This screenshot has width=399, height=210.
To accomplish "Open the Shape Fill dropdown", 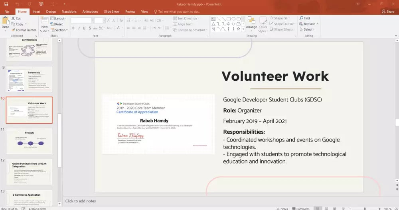I will 280,18.
